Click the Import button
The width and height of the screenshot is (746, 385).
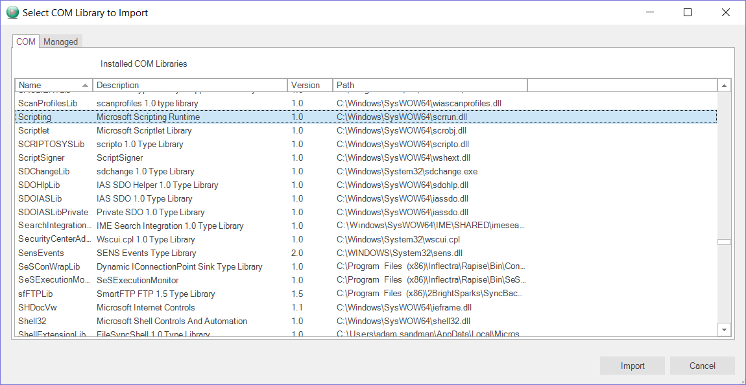(632, 366)
